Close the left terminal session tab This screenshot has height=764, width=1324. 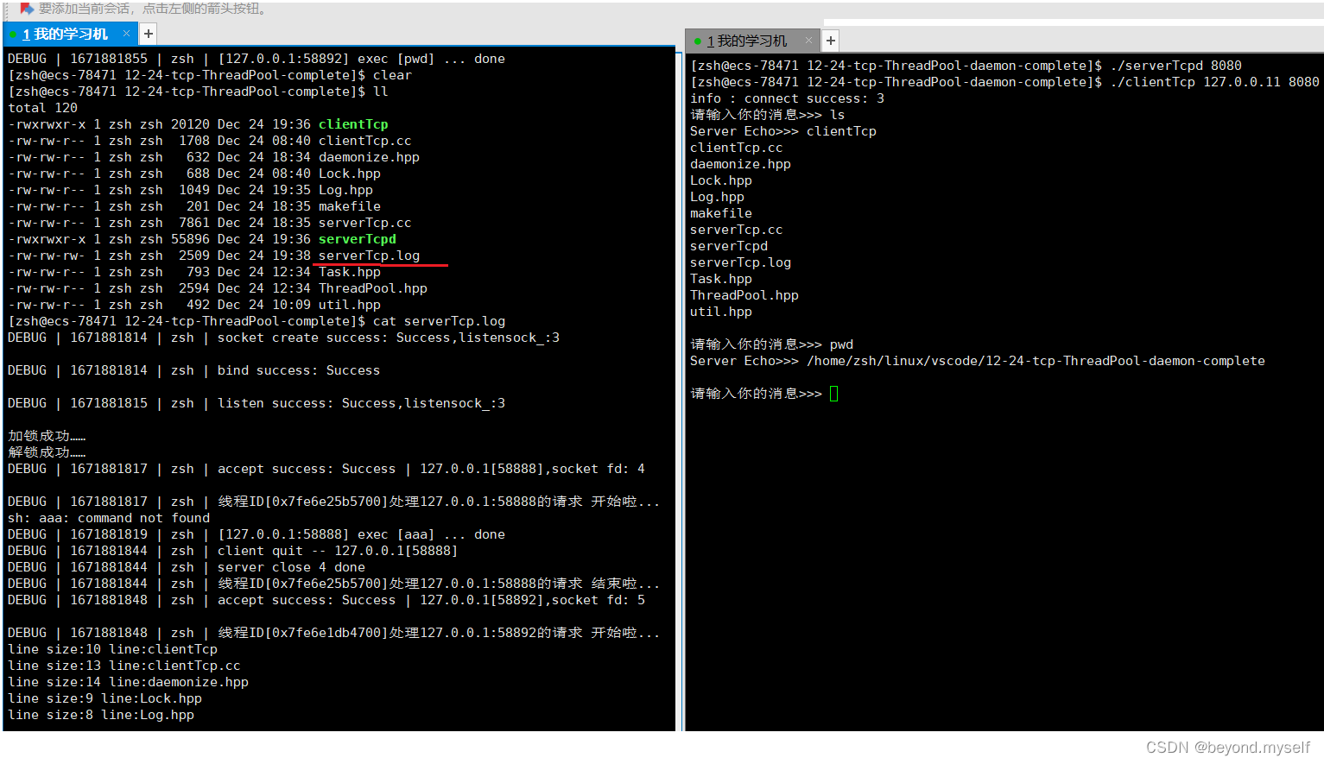[126, 34]
